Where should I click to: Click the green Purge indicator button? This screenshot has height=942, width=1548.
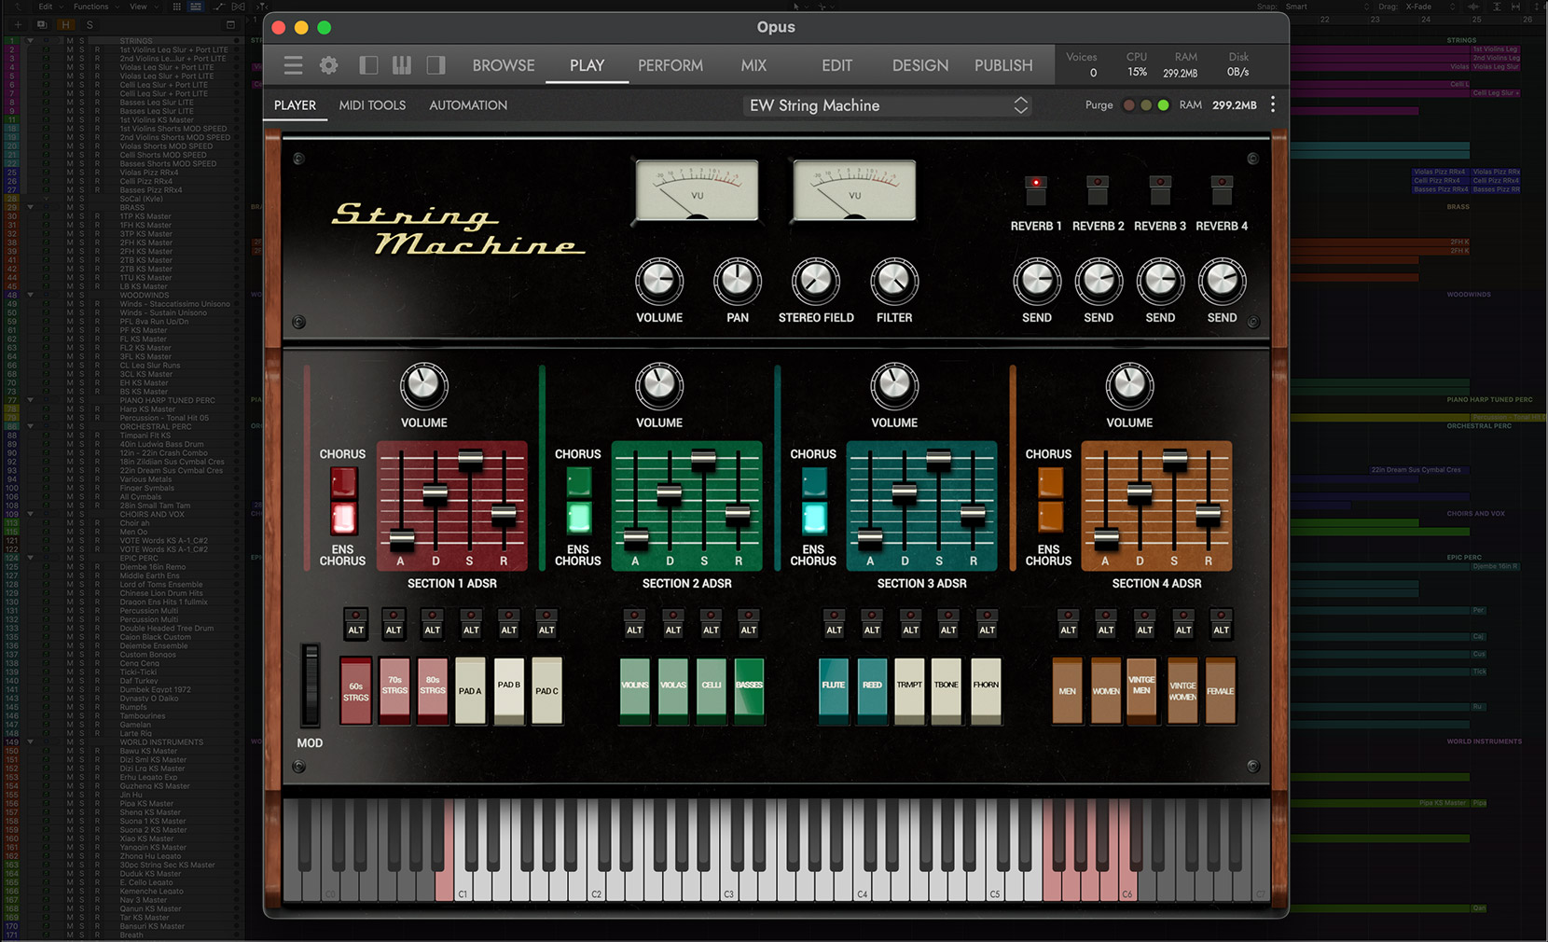(1163, 105)
